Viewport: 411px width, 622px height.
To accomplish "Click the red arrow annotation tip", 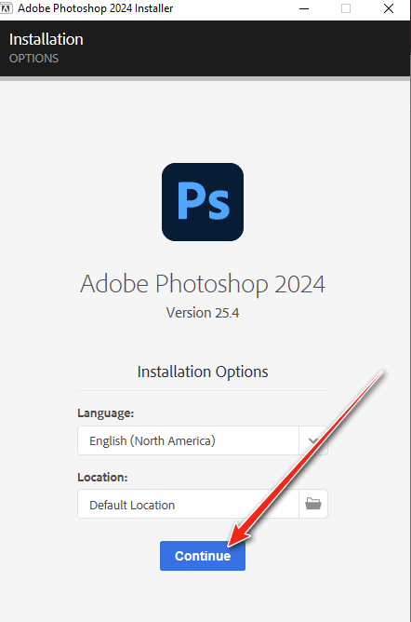I will [232, 544].
